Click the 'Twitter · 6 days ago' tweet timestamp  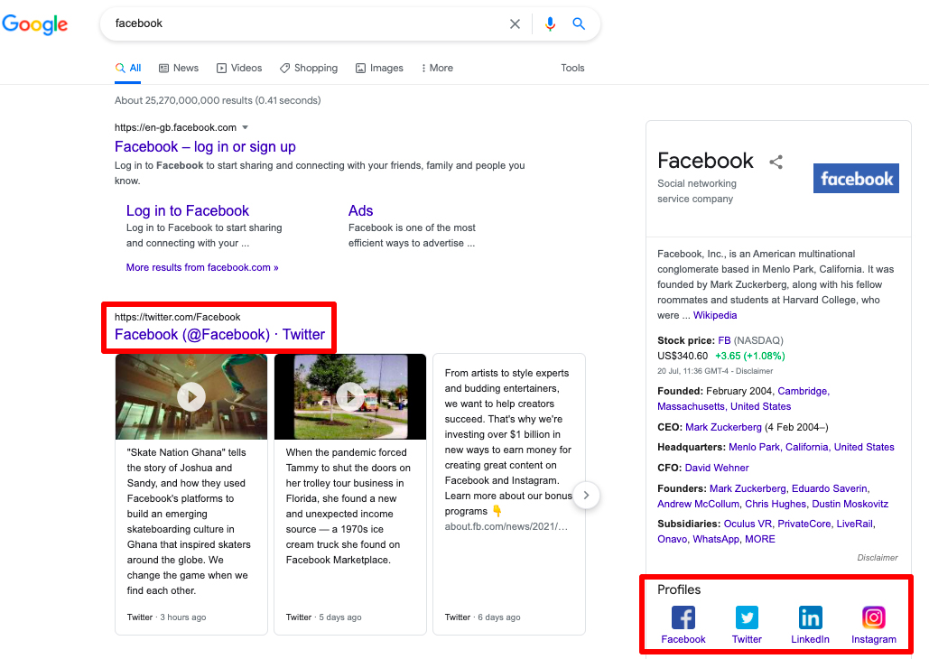point(483,617)
